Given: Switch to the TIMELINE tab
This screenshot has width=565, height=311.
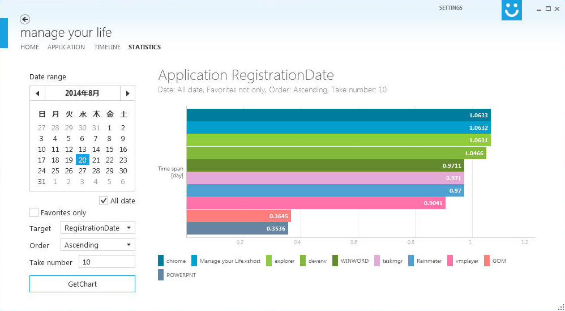Looking at the screenshot, I should (x=107, y=47).
